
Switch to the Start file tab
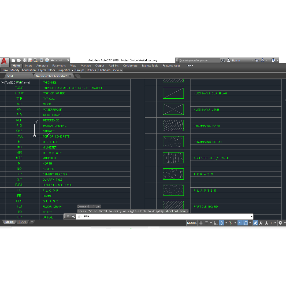pos(10,76)
